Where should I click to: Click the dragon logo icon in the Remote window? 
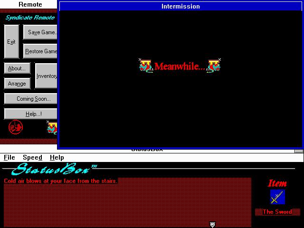[52, 128]
